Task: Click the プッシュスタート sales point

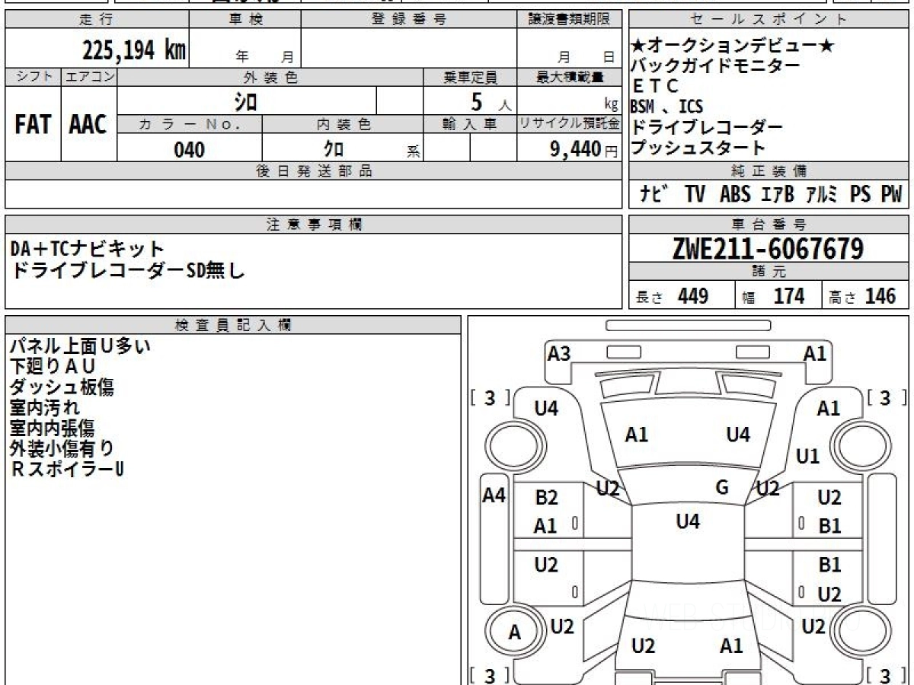Action: coord(698,148)
